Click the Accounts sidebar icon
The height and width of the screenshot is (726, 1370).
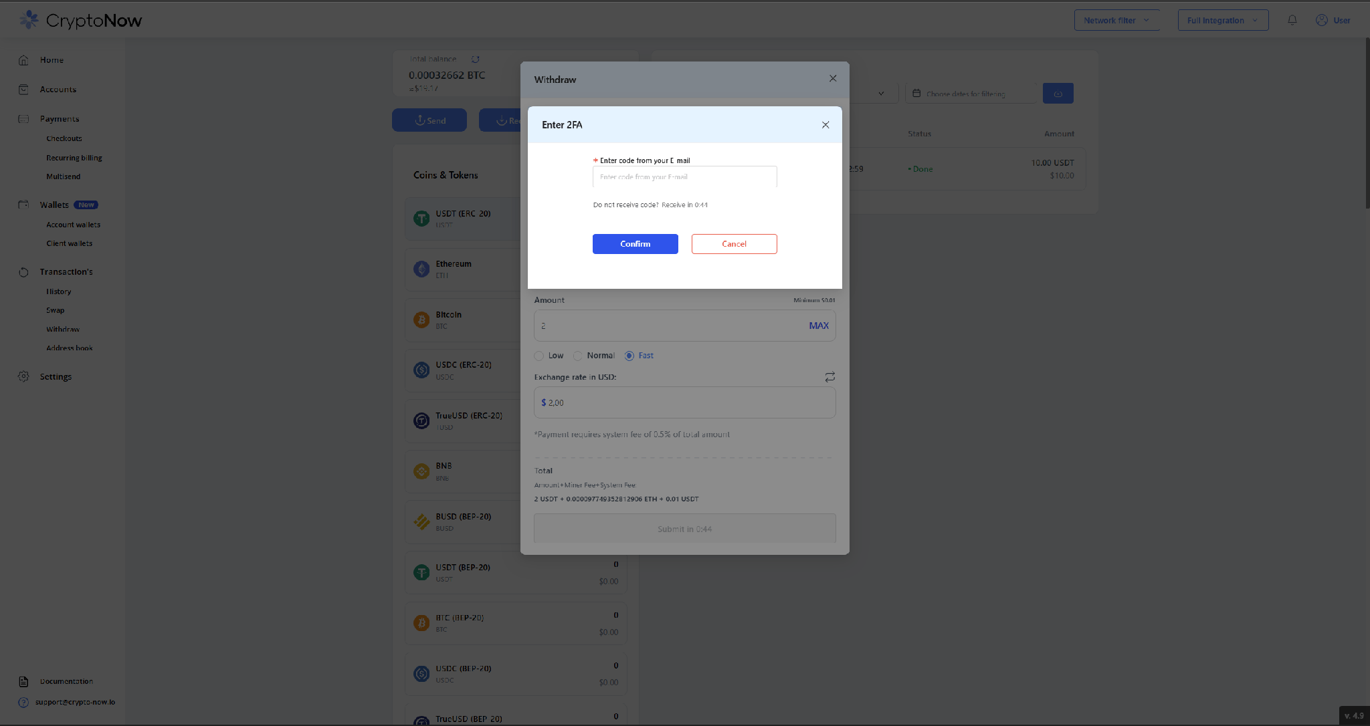click(x=23, y=90)
